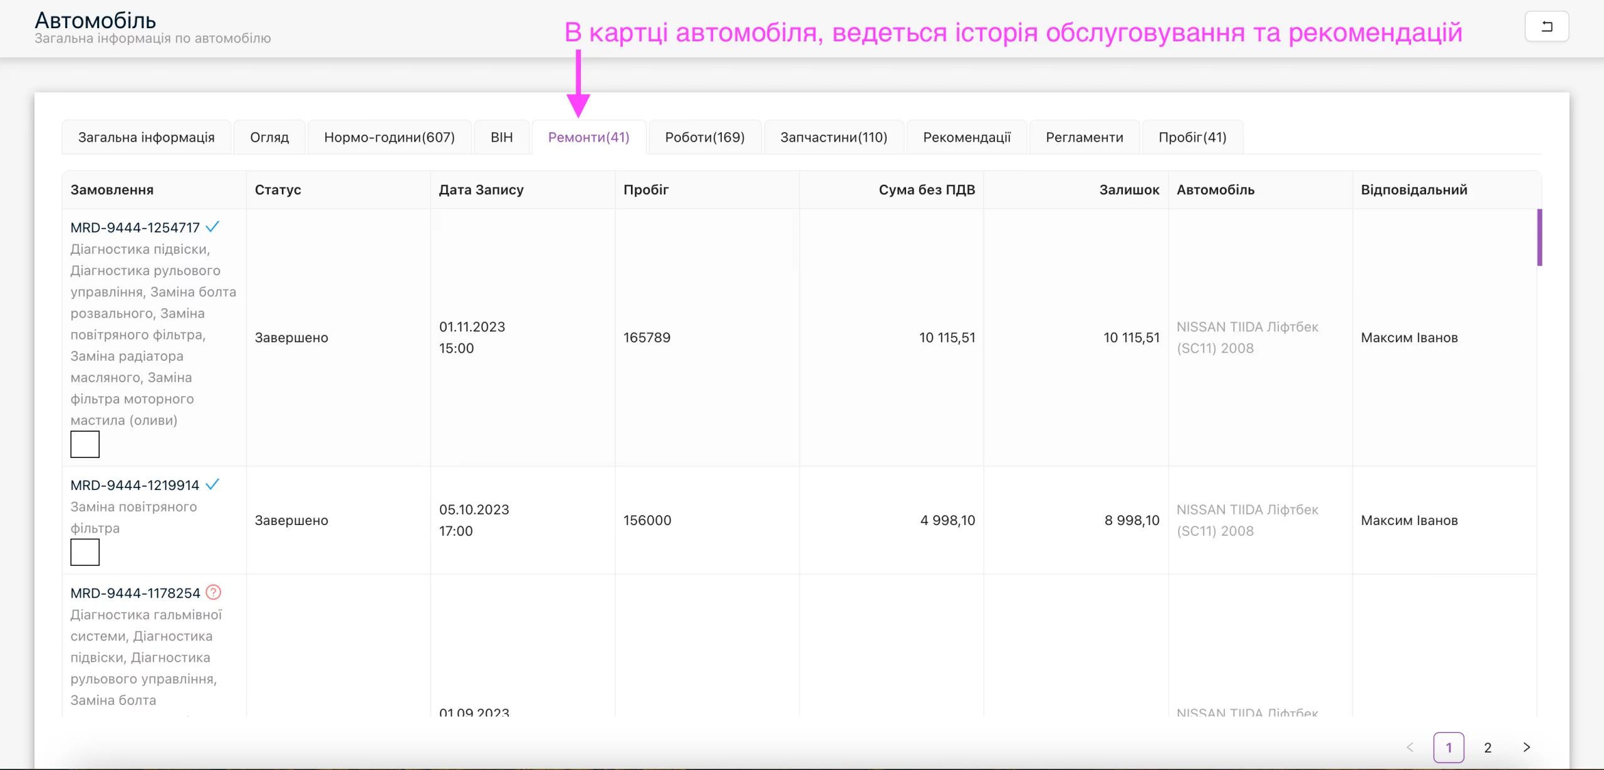This screenshot has height=770, width=1604.
Task: Click the back icon button at top right
Action: 1546,26
